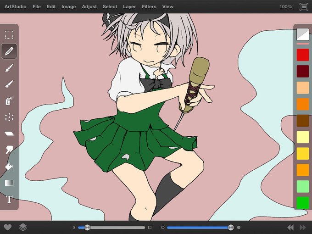
Task: Open the Select menu
Action: pos(110,6)
